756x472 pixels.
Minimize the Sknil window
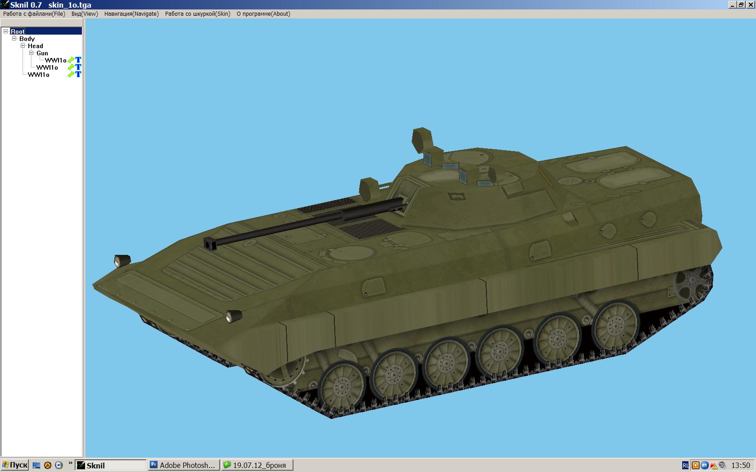point(732,4)
